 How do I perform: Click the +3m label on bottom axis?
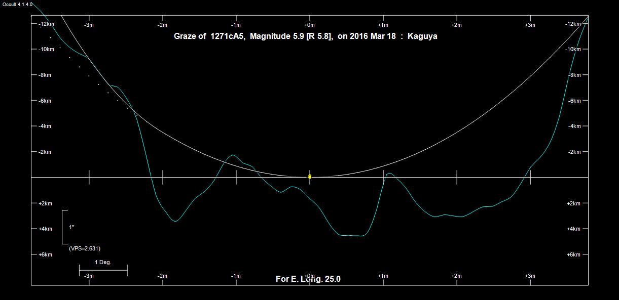[530, 276]
